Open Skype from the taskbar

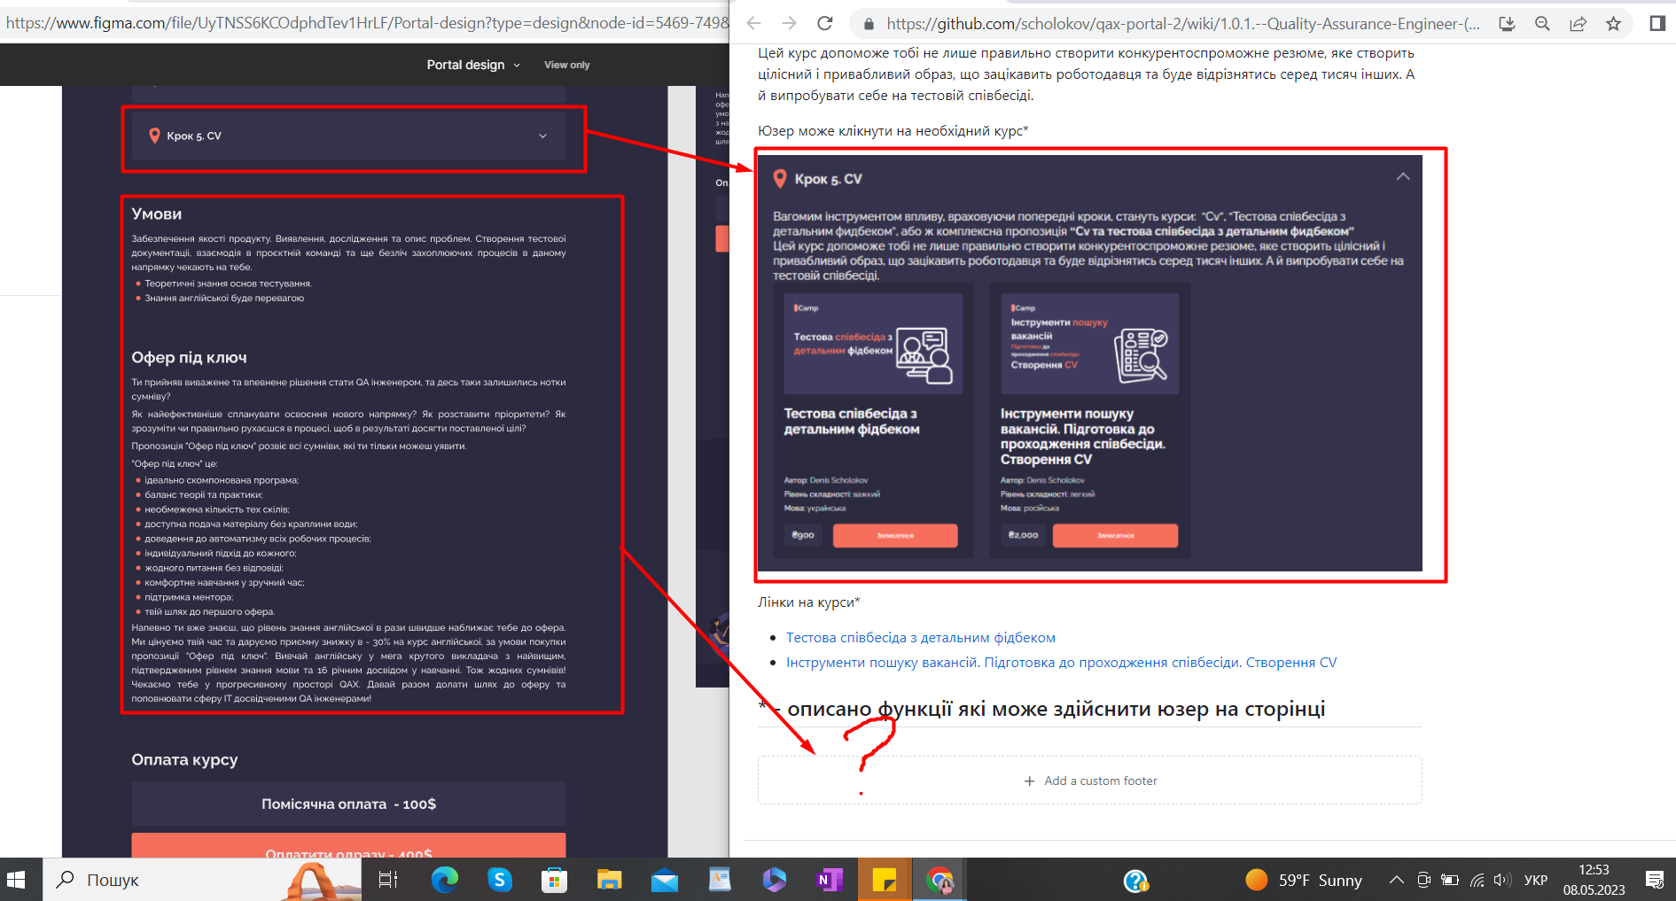[x=500, y=879]
